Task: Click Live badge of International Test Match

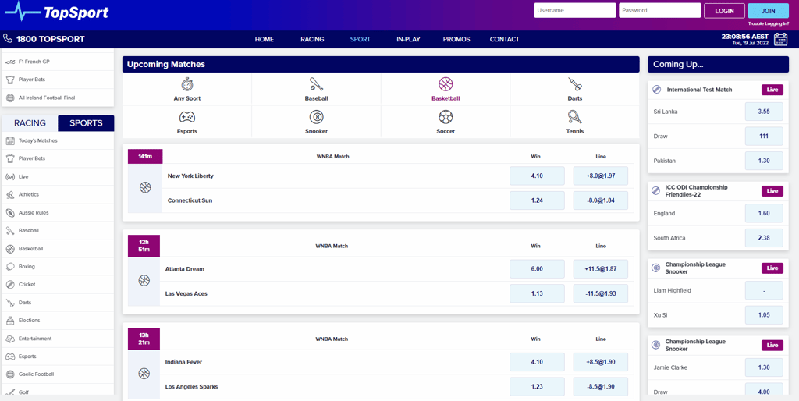Action: (x=772, y=90)
